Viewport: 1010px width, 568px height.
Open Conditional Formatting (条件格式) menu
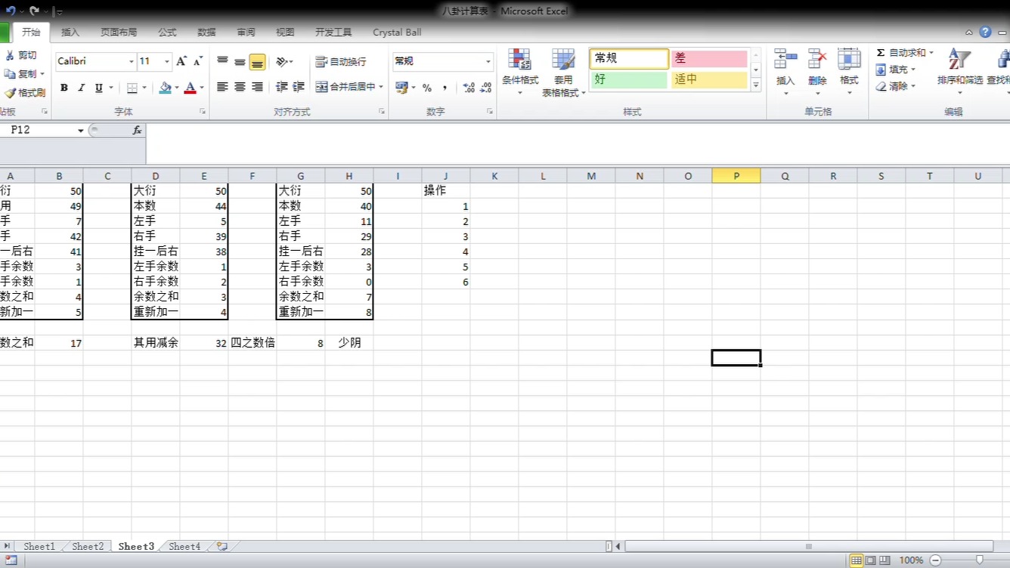pos(520,73)
